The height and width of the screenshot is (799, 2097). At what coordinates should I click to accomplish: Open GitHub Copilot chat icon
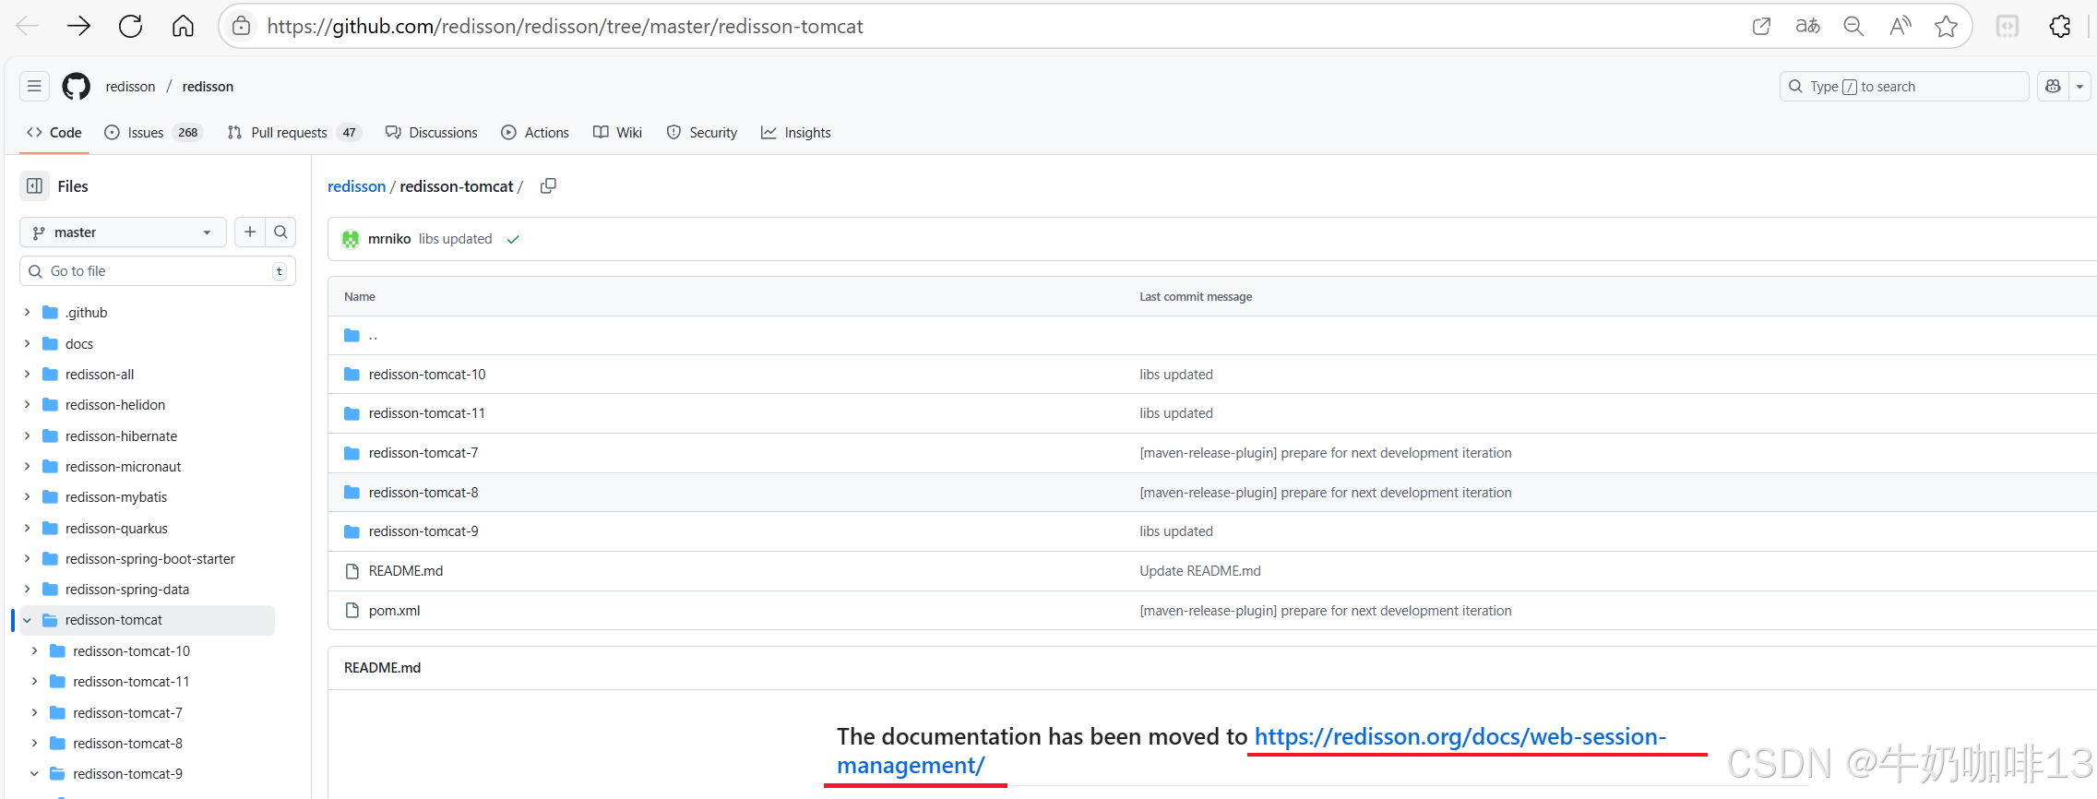(2053, 86)
